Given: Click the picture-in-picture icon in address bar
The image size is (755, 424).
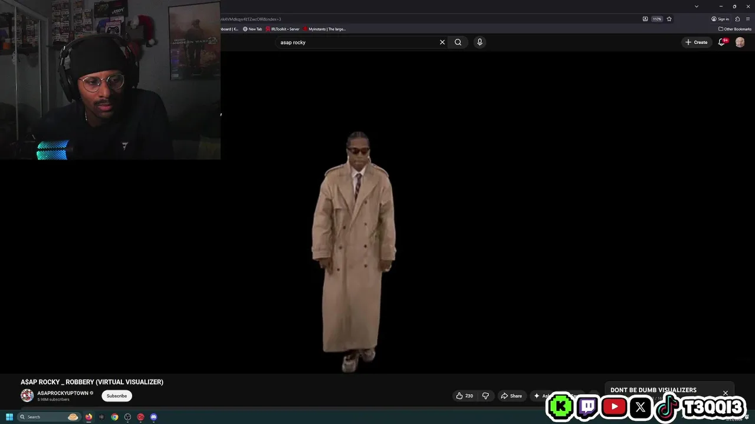Looking at the screenshot, I should click(645, 19).
